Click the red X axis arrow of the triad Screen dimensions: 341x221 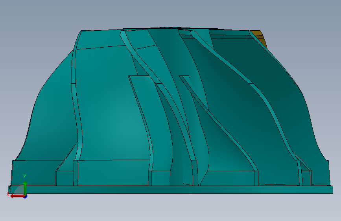[17, 196]
